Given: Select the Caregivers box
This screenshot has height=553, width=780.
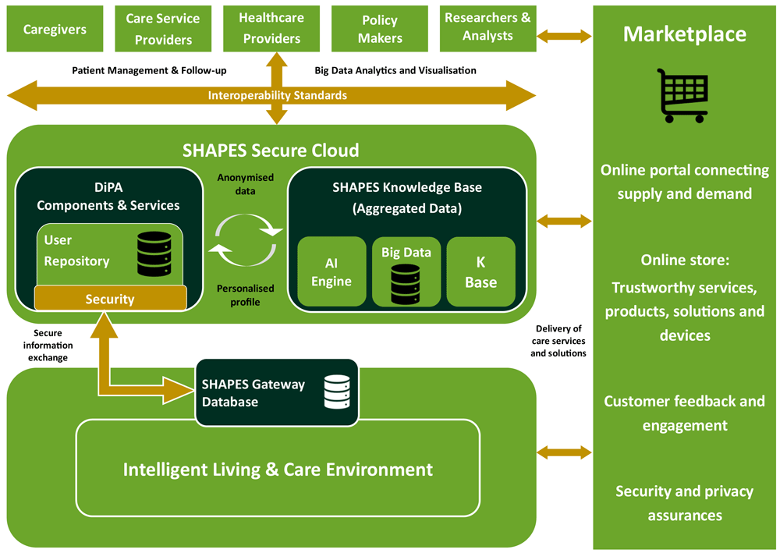Looking at the screenshot, I should tap(55, 29).
